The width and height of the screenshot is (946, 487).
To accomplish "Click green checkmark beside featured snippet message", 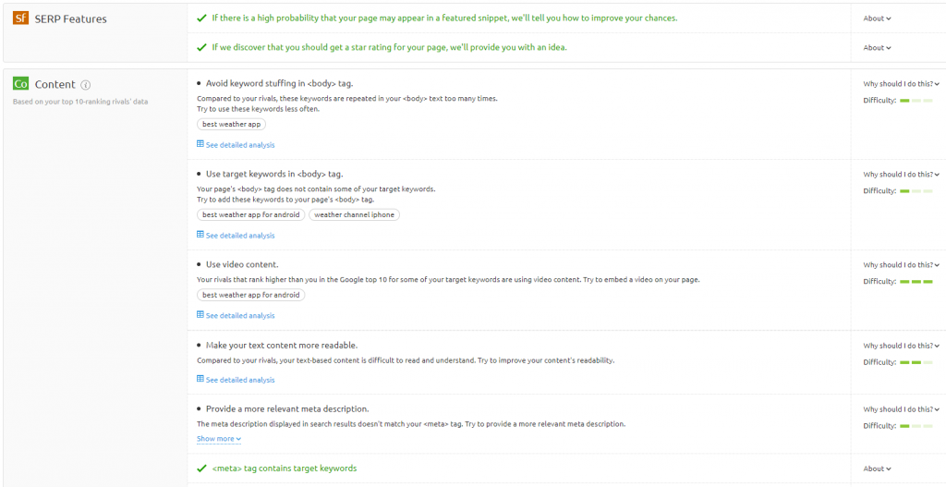I will coord(201,18).
